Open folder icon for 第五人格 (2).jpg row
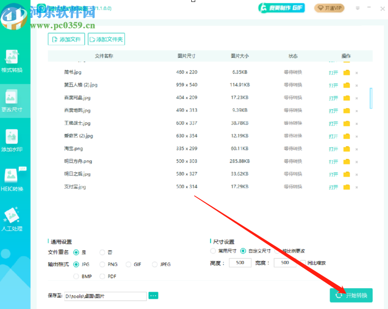Screen dimensions: 388x309 [x=347, y=85]
